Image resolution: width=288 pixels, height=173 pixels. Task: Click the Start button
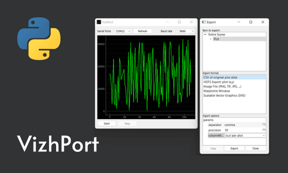107,124
